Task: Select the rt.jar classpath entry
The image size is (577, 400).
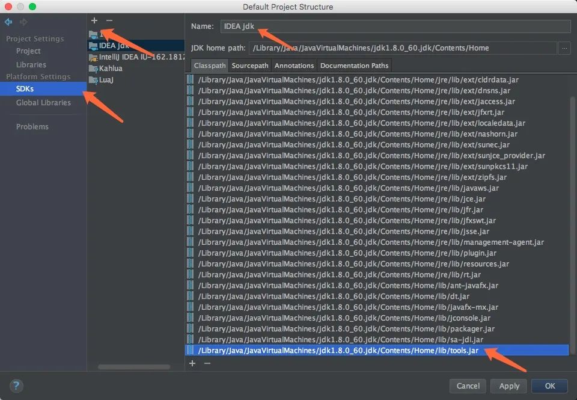Action: click(377, 275)
